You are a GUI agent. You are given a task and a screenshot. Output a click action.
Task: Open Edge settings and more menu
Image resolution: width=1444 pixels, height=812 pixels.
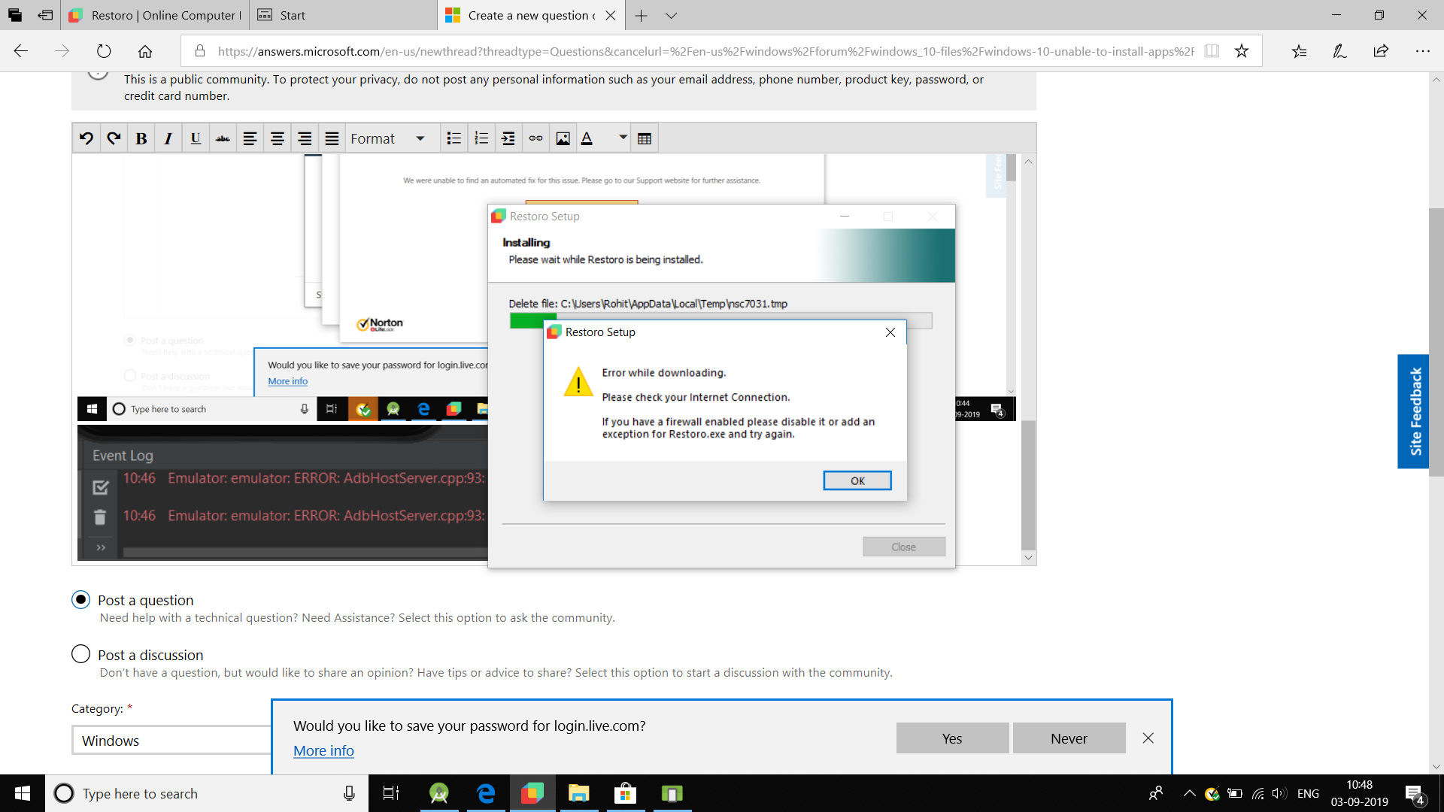tap(1422, 51)
